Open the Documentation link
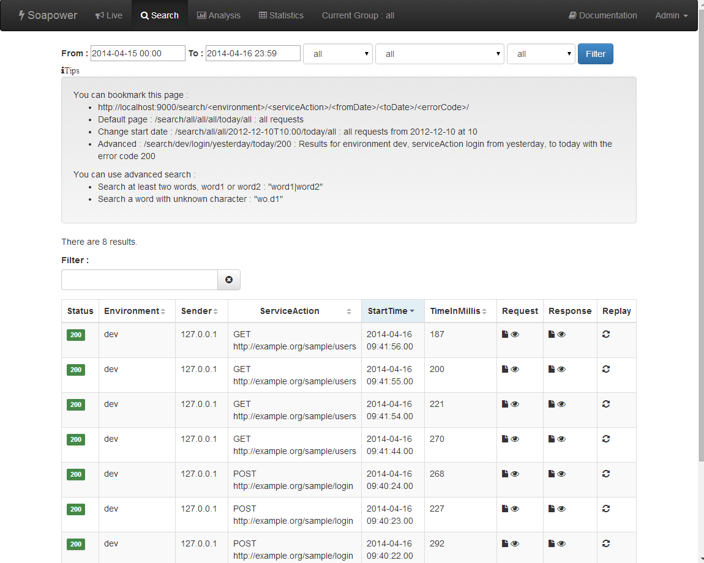This screenshot has width=704, height=563. pyautogui.click(x=602, y=15)
